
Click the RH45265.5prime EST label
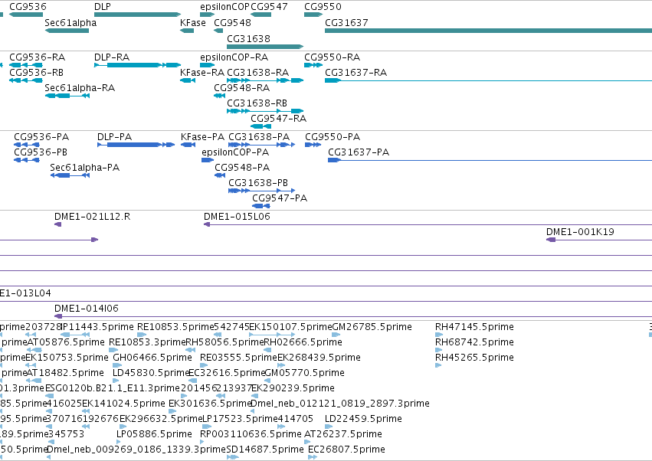[474, 358]
